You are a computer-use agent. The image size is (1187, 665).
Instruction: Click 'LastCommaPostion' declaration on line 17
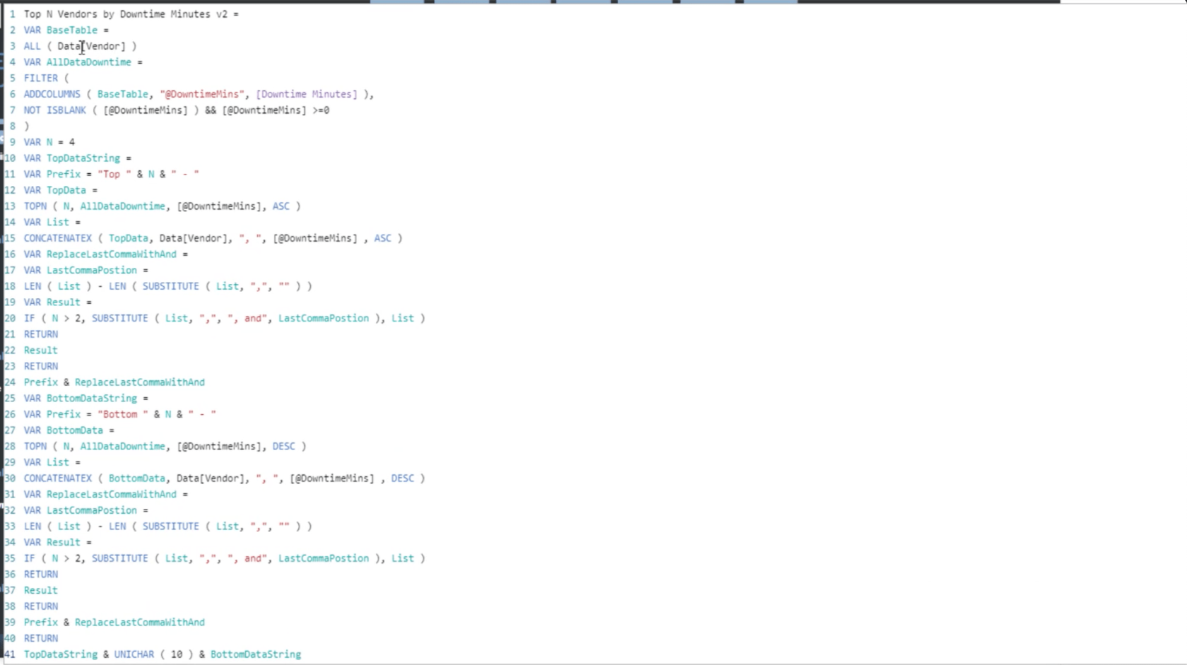tap(92, 271)
